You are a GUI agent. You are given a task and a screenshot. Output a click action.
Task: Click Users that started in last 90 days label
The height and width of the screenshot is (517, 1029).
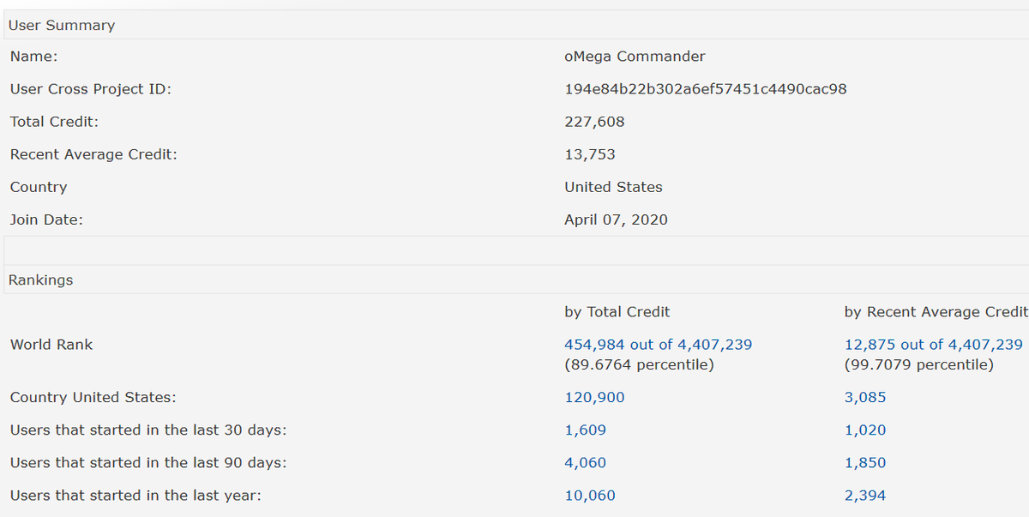[148, 463]
